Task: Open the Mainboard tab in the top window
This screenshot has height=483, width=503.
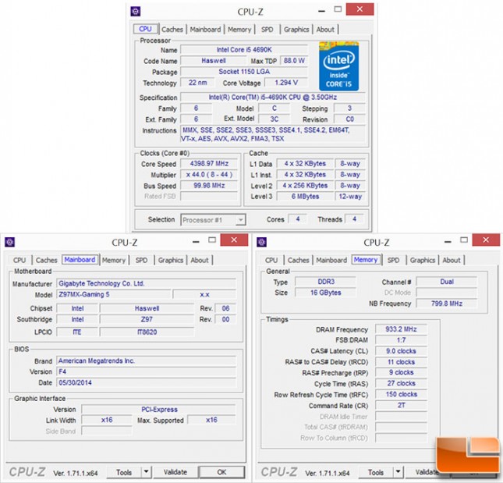Action: tap(205, 29)
